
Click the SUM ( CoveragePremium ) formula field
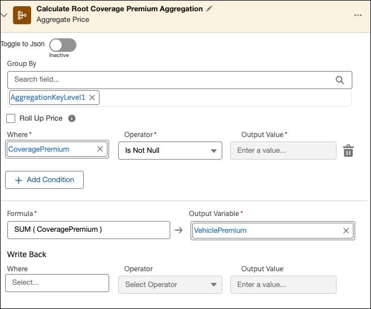click(89, 230)
